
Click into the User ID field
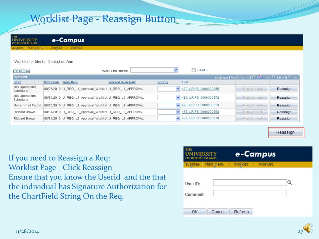[x=250, y=182]
